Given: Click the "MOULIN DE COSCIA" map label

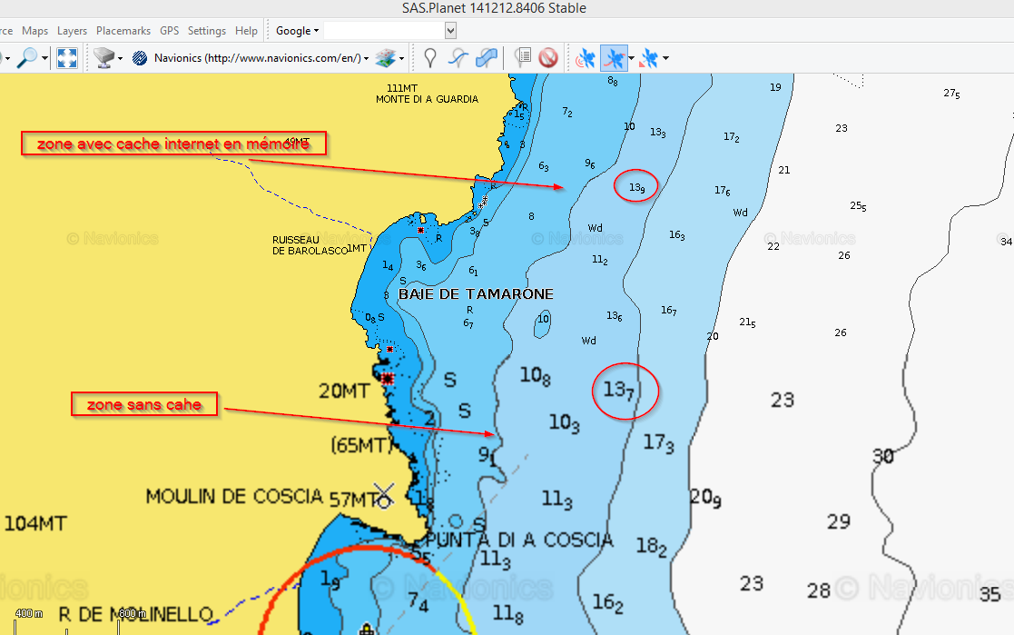Looking at the screenshot, I should (x=234, y=497).
